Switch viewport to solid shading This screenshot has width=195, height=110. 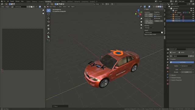pos(158,7)
